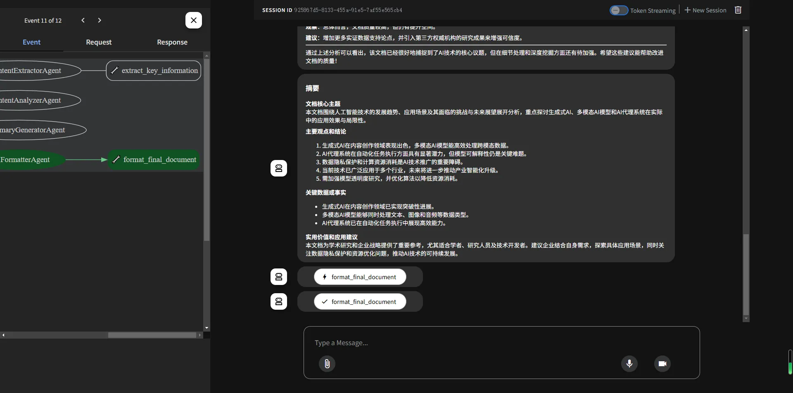The height and width of the screenshot is (393, 793).
Task: Select the green format_final_document graph node
Action: (154, 160)
